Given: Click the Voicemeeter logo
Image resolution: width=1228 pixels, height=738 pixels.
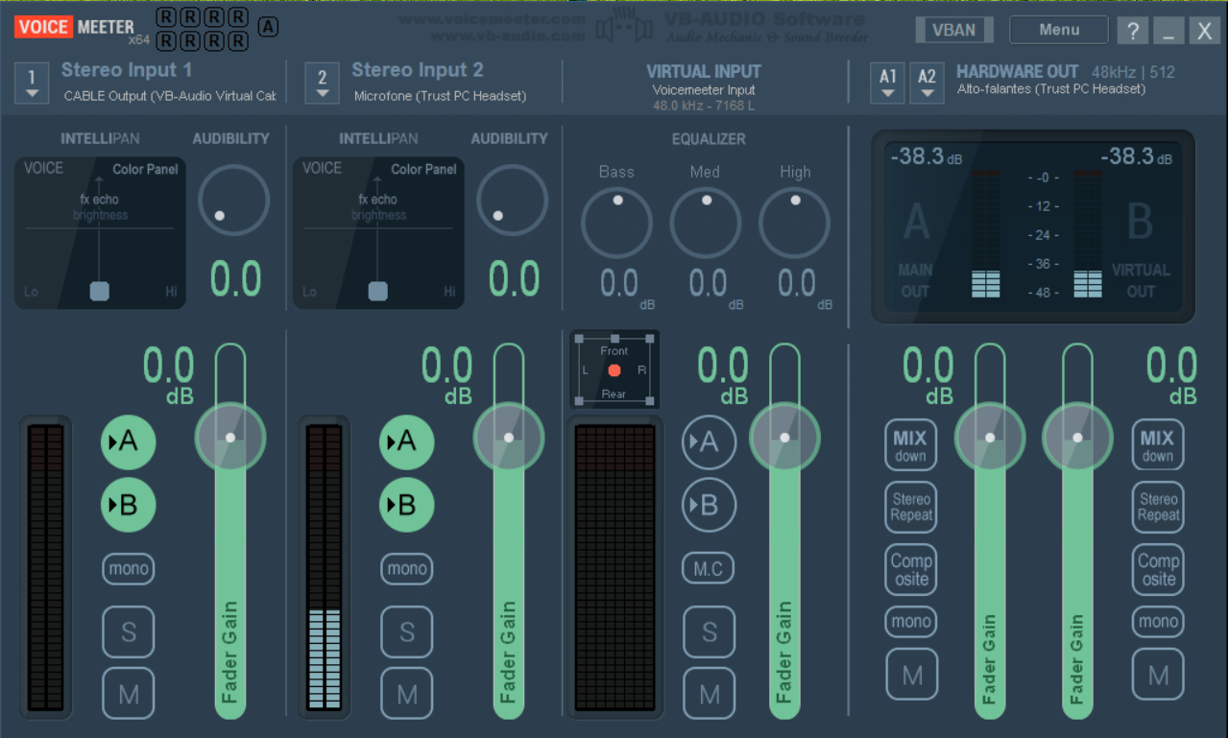Looking at the screenshot, I should click(x=75, y=28).
